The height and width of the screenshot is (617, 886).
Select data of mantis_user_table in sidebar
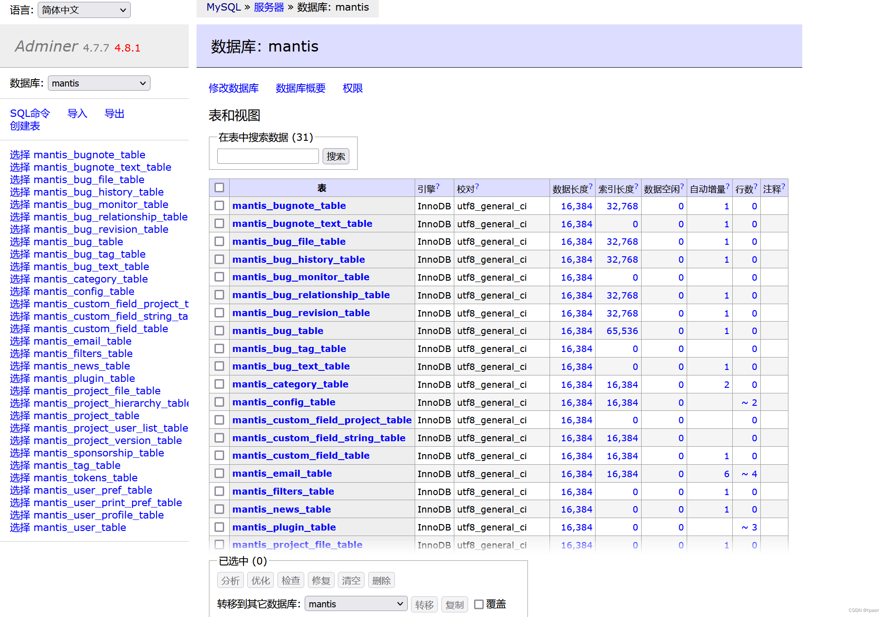tap(20, 527)
